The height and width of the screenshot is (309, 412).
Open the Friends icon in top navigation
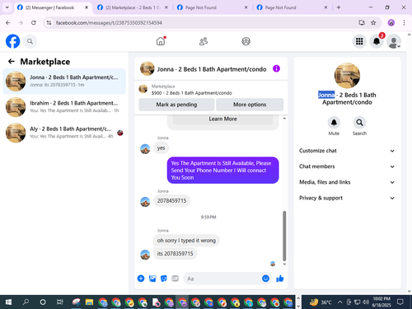click(x=204, y=41)
